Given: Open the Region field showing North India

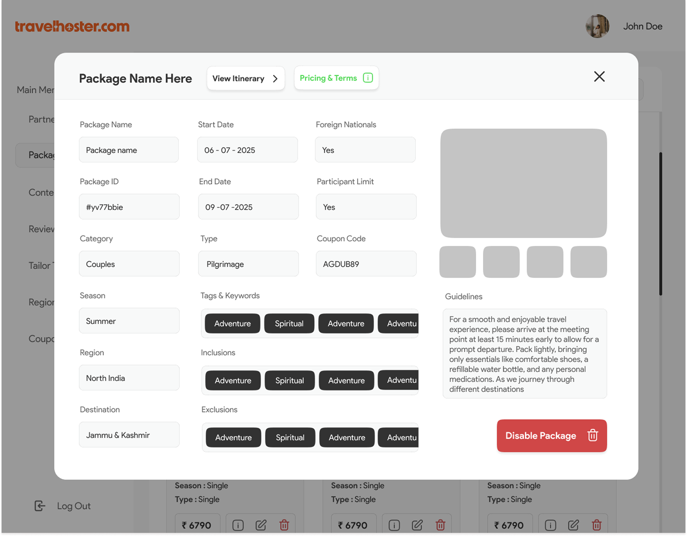Looking at the screenshot, I should coord(129,378).
